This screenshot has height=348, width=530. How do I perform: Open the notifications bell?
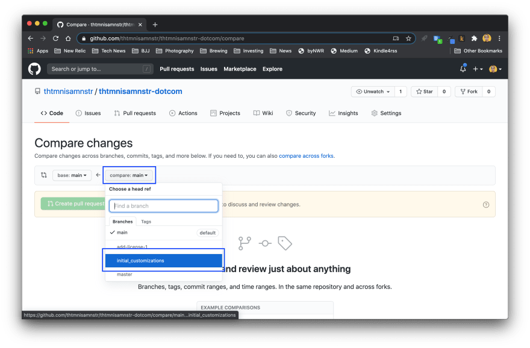click(463, 69)
